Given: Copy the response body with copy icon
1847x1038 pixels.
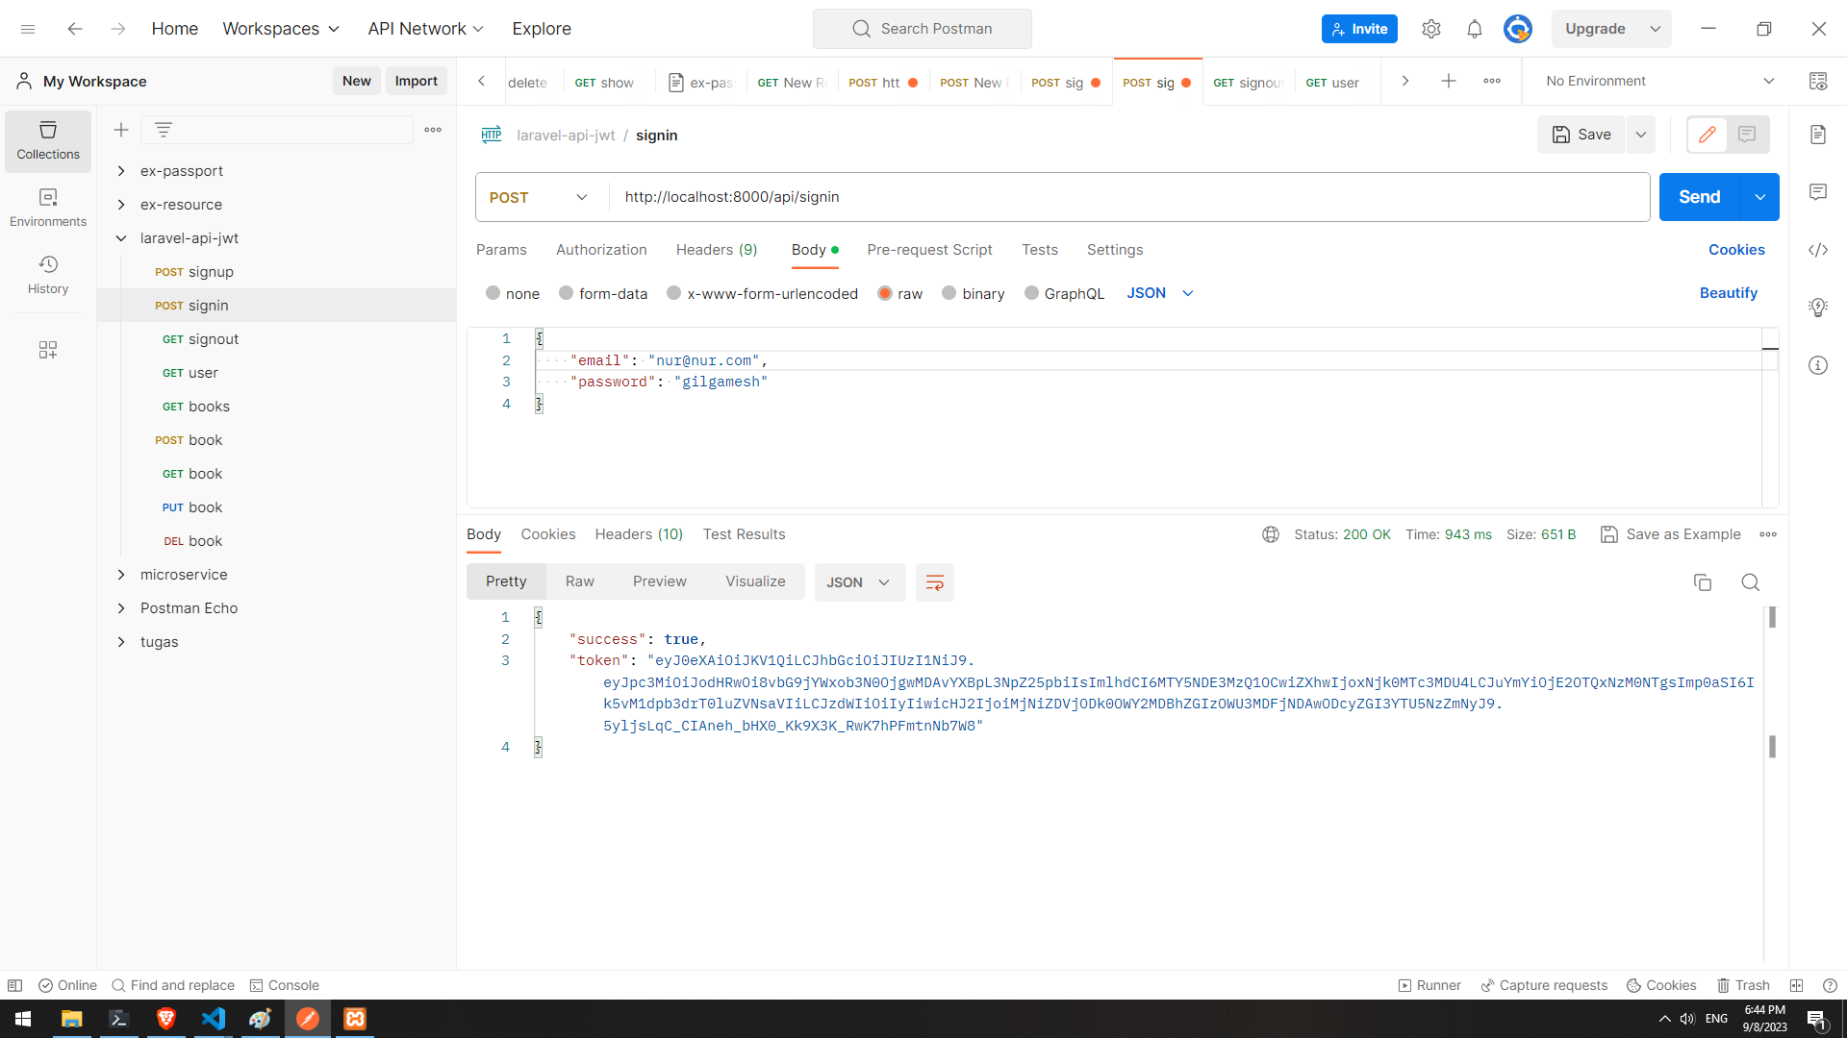Looking at the screenshot, I should tap(1702, 582).
